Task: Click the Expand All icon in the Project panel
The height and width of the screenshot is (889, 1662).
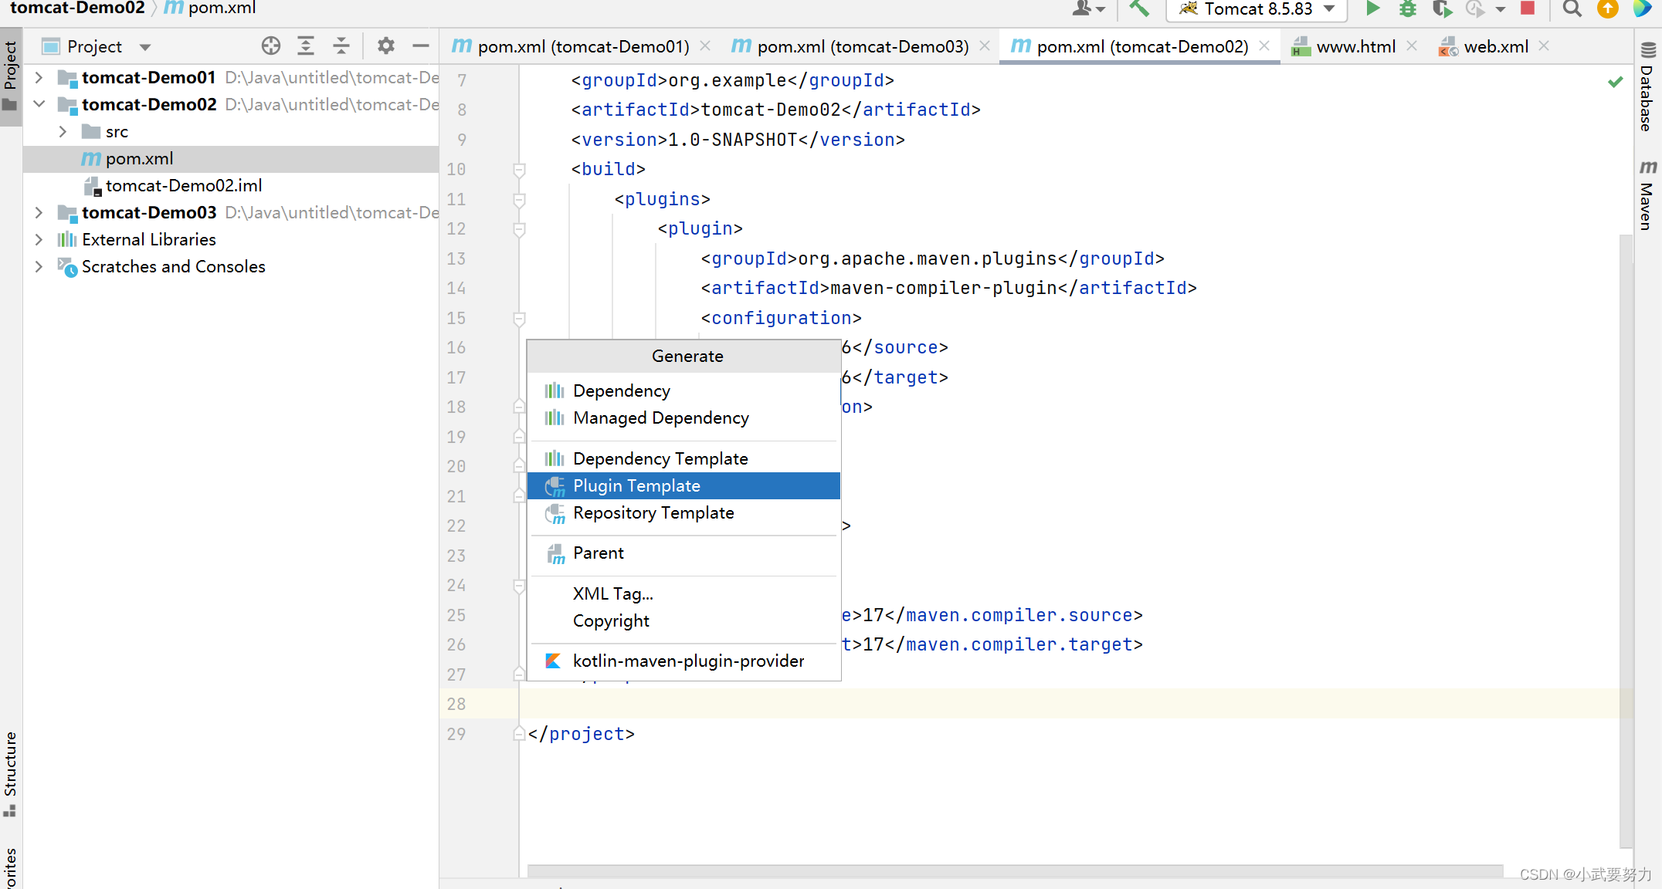Action: coord(306,46)
